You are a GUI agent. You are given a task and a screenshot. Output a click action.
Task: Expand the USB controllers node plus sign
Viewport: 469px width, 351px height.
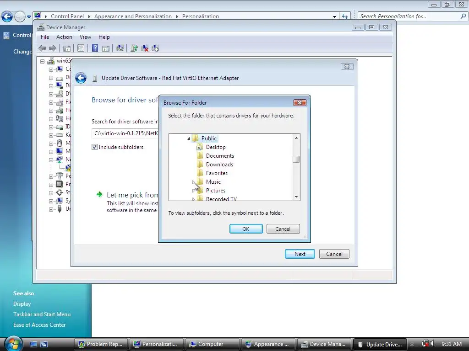pyautogui.click(x=51, y=209)
